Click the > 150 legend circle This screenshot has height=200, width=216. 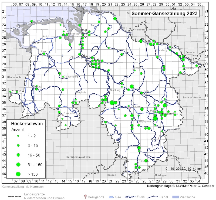tap(18, 174)
